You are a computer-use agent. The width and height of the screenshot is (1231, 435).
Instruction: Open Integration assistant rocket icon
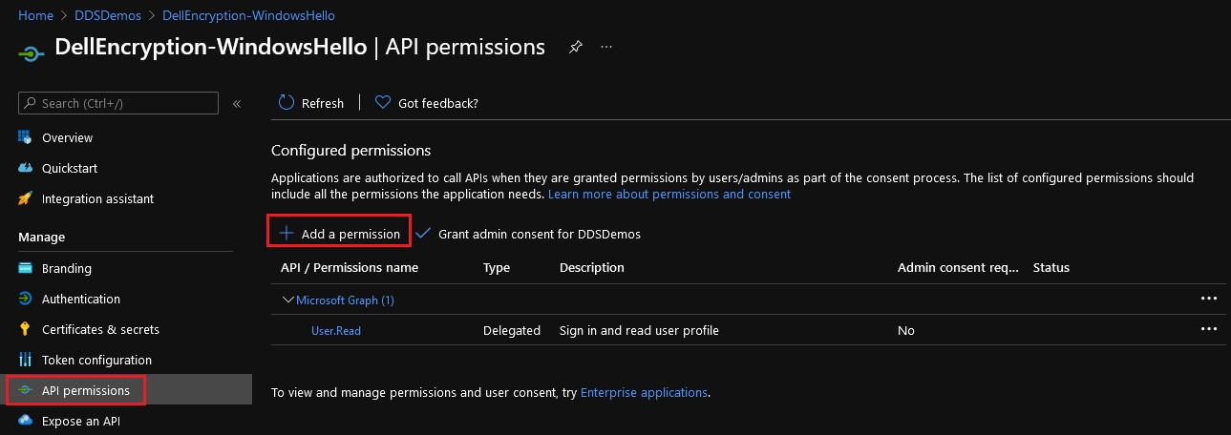[26, 198]
